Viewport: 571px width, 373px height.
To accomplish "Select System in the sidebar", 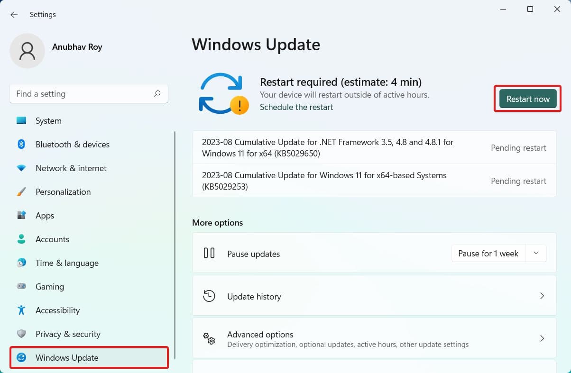I will 48,121.
